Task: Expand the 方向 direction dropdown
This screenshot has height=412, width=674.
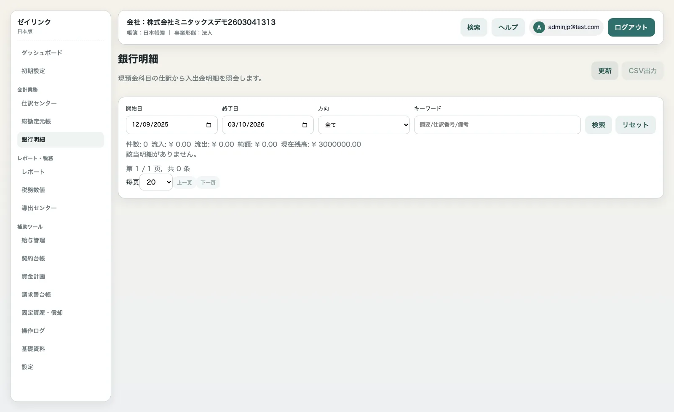Action: pyautogui.click(x=364, y=125)
